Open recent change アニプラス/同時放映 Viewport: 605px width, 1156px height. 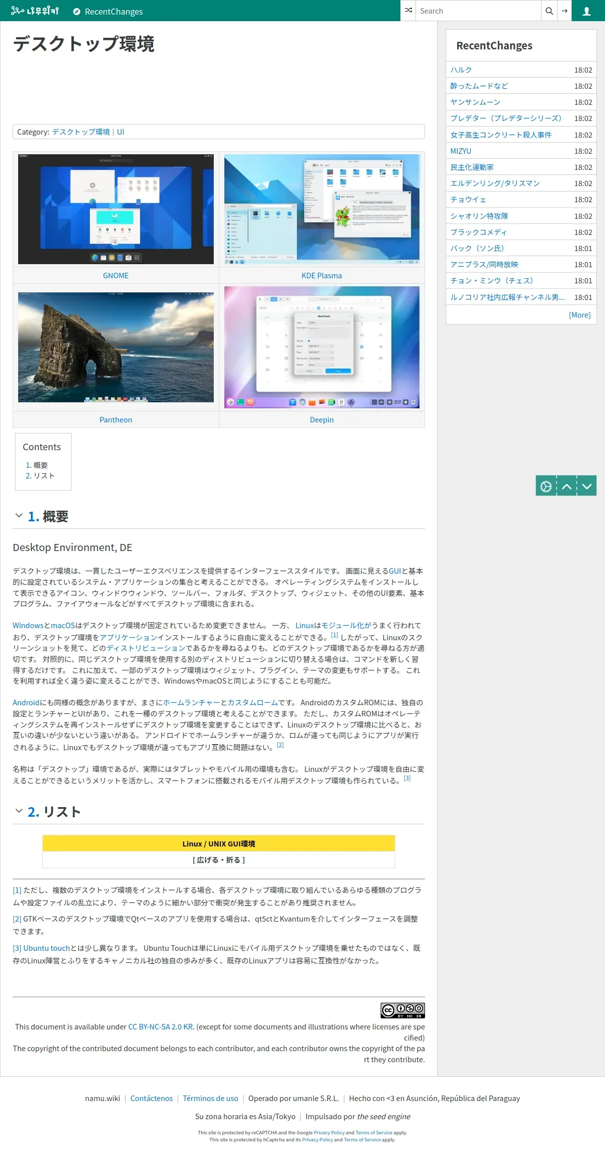click(x=484, y=265)
